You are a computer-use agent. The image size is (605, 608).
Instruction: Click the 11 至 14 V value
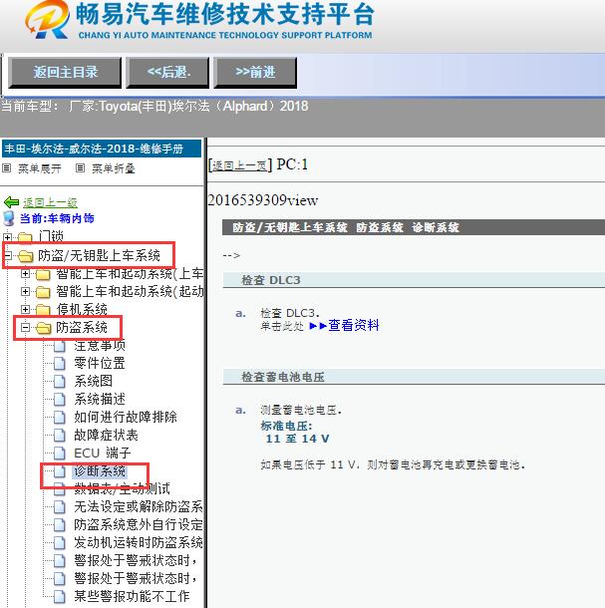297,439
